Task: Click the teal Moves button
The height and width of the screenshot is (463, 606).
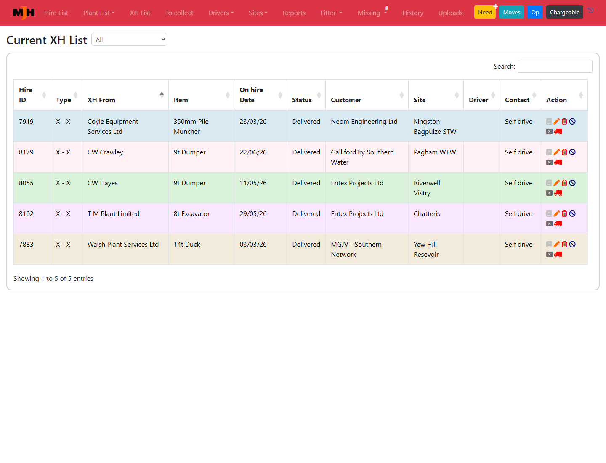Action: point(512,12)
